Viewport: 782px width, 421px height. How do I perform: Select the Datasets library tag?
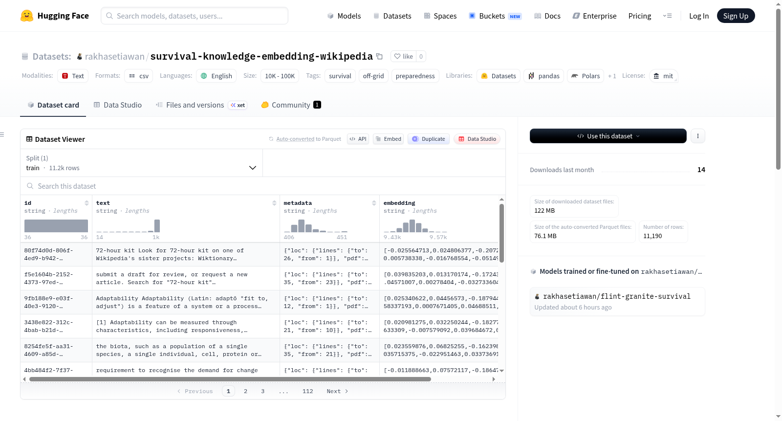coord(499,76)
